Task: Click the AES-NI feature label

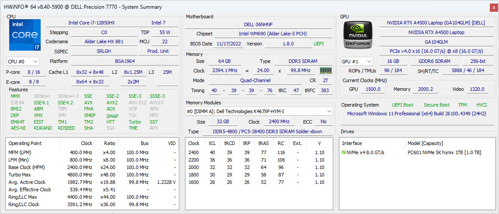Action: coord(18,128)
